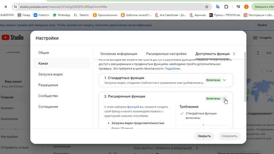Open Настройки in Studio left menu
274x154 pixels.
(9, 137)
